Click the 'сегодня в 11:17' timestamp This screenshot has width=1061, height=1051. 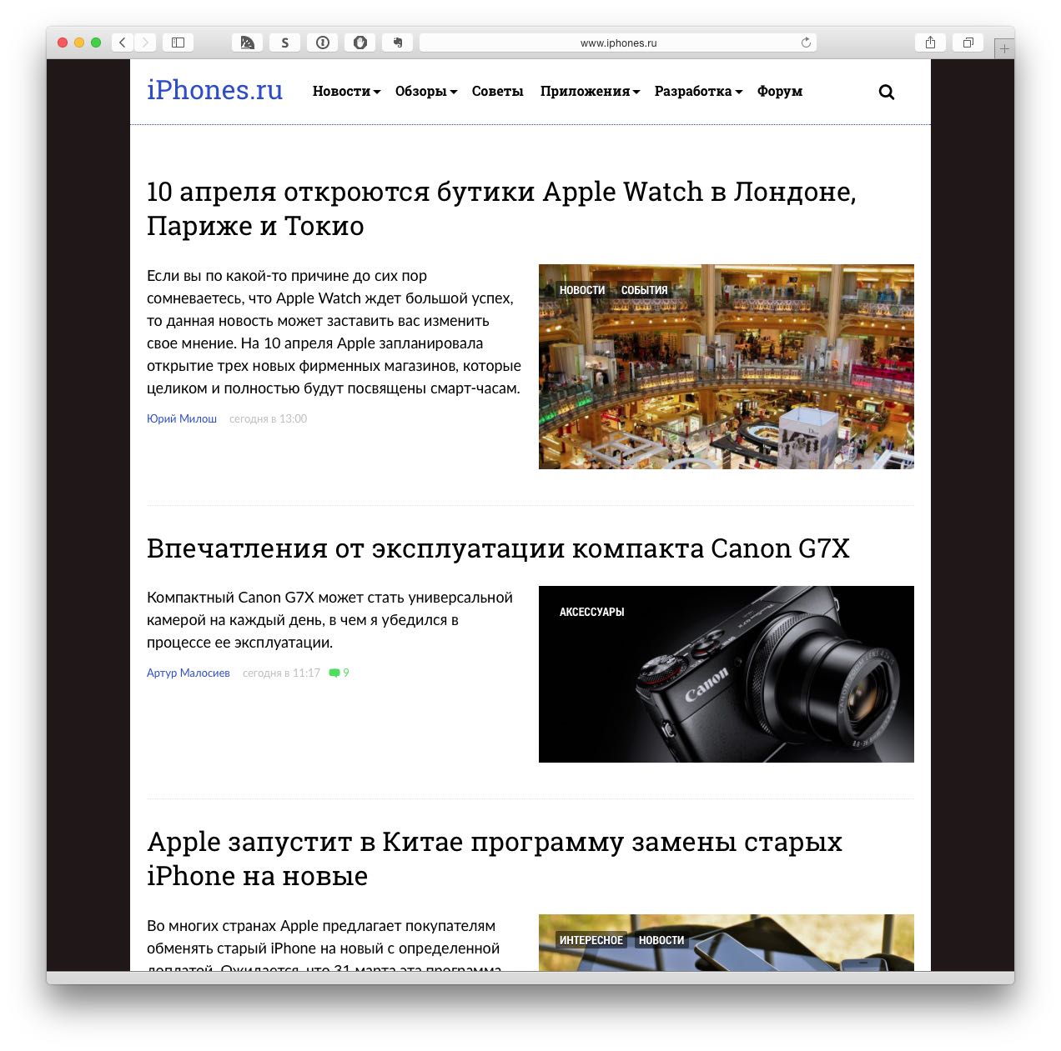(281, 673)
